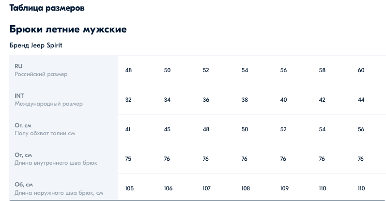Click the 'Брюки летние мужские' title
This screenshot has height=201, width=386.
click(x=68, y=30)
